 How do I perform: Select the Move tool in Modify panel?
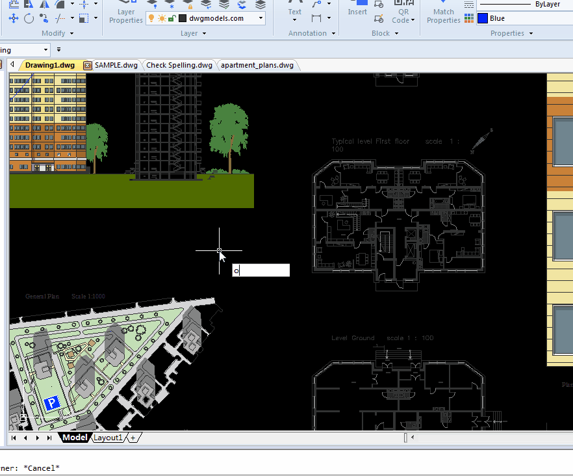pyautogui.click(x=14, y=18)
